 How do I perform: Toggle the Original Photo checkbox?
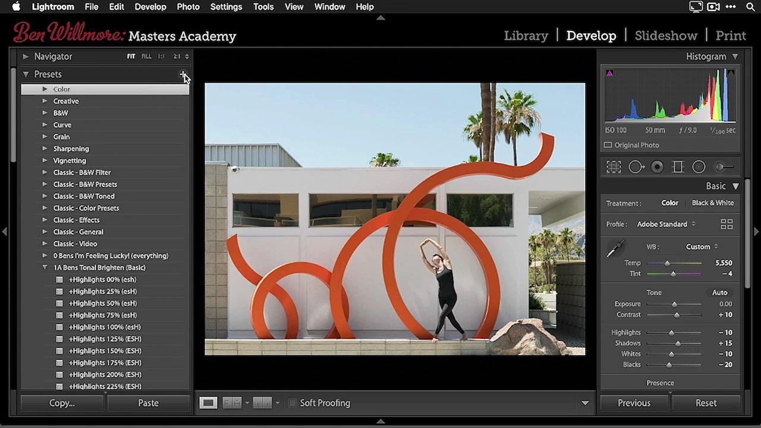pos(608,145)
